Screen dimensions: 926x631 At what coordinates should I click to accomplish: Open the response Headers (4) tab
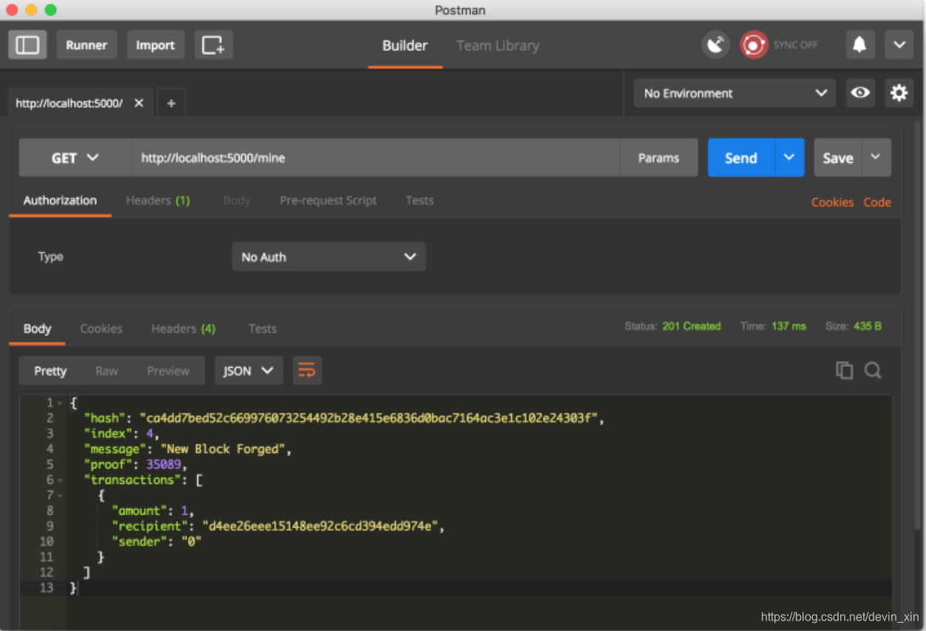point(183,328)
